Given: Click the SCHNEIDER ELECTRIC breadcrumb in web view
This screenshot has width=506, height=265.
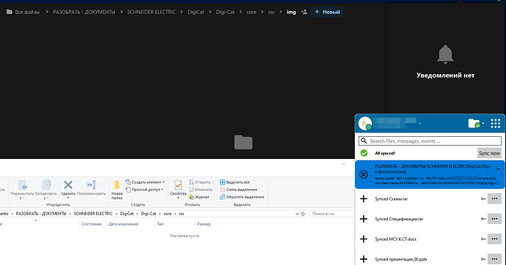Looking at the screenshot, I should coord(151,12).
